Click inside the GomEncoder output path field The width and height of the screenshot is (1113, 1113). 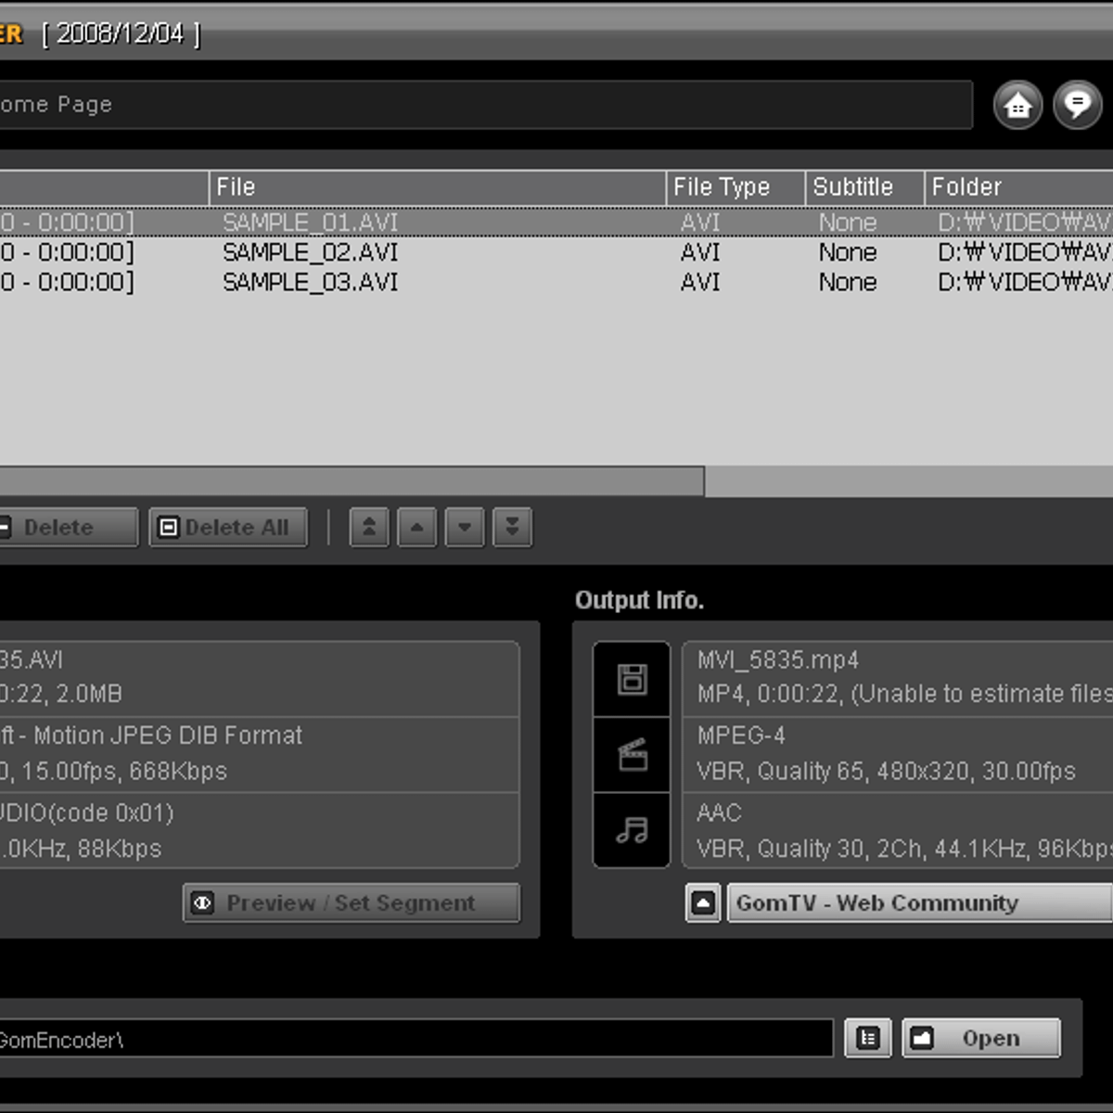coord(417,1039)
